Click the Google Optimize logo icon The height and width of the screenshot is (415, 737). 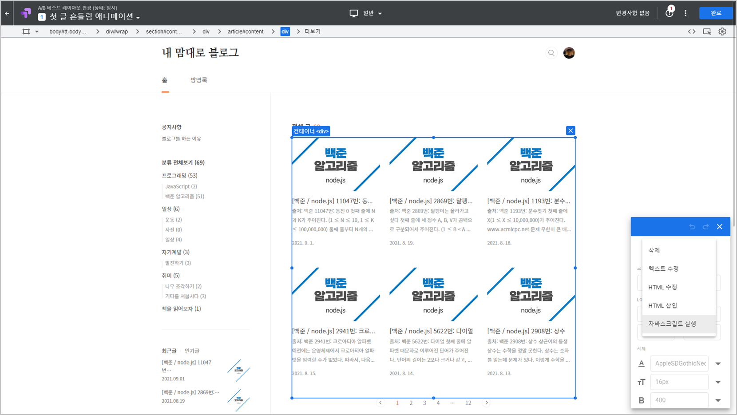coord(26,13)
